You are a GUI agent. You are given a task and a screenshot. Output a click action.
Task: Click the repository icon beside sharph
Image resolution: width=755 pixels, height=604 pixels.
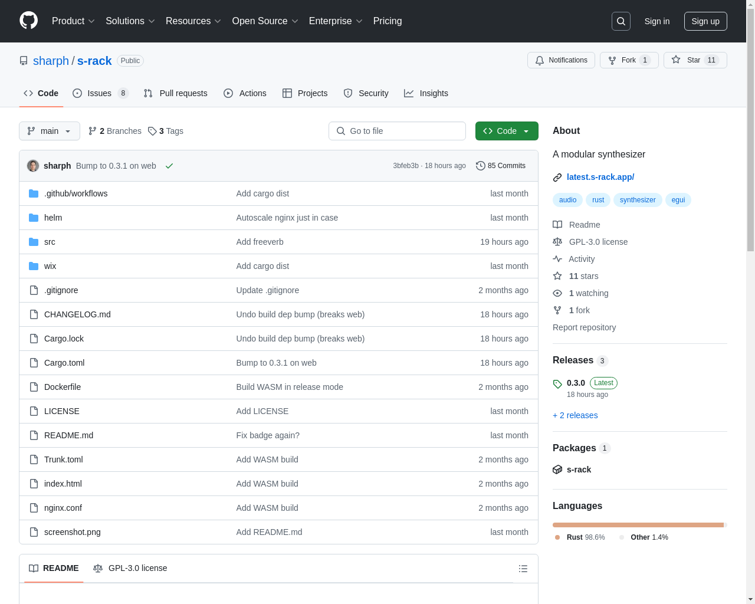click(24, 61)
